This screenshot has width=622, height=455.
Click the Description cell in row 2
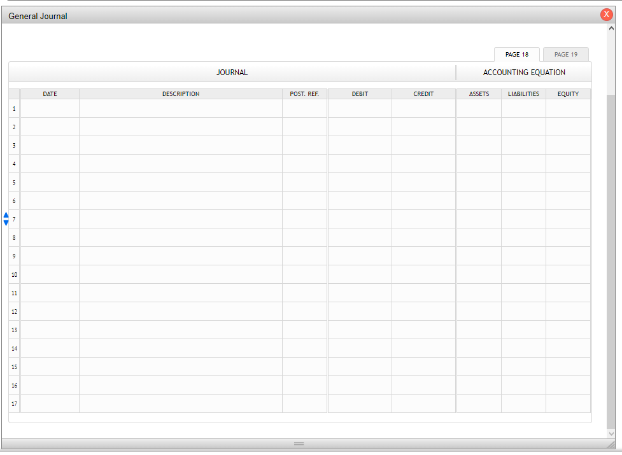pyautogui.click(x=181, y=127)
